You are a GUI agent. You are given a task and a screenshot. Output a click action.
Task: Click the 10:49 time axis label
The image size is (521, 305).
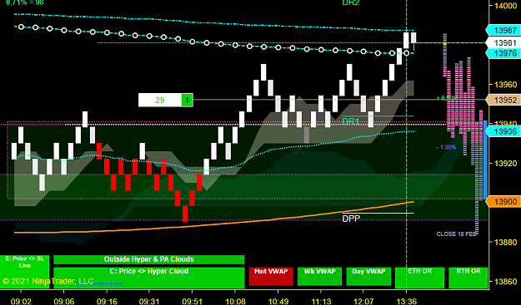(x=278, y=301)
